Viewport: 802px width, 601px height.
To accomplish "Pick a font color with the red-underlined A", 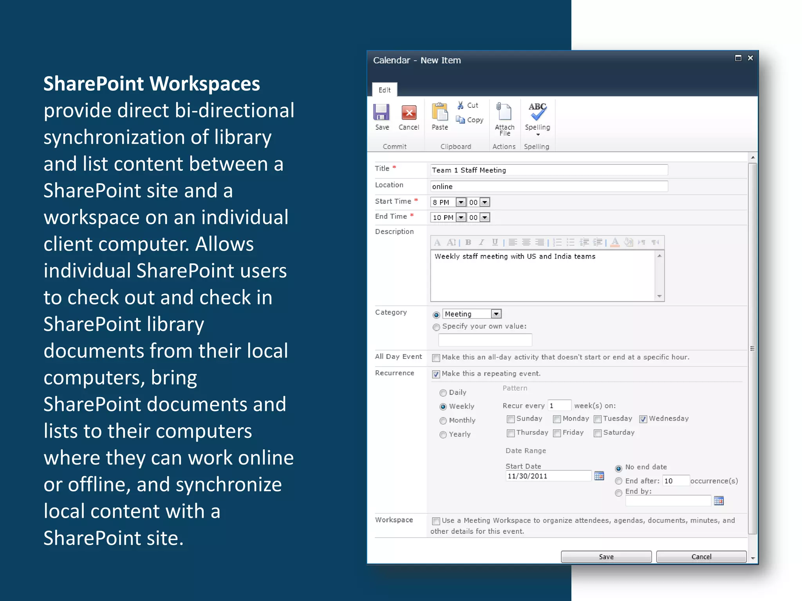I will (615, 243).
